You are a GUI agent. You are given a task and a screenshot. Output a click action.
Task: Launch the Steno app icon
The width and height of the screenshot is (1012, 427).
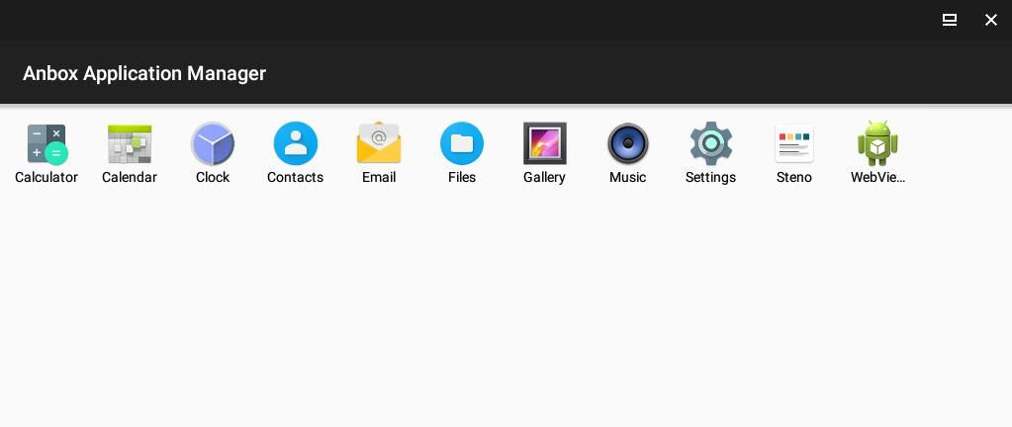793,143
